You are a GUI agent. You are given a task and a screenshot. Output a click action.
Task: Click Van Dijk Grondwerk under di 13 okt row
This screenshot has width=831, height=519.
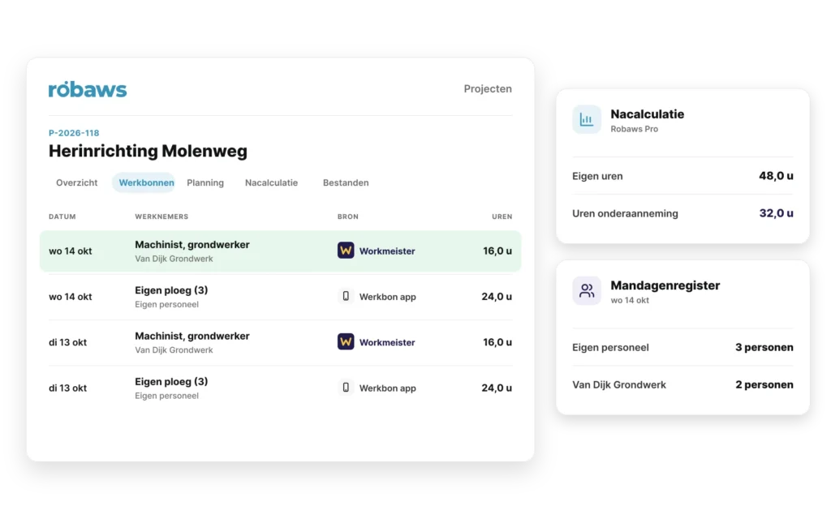click(174, 350)
